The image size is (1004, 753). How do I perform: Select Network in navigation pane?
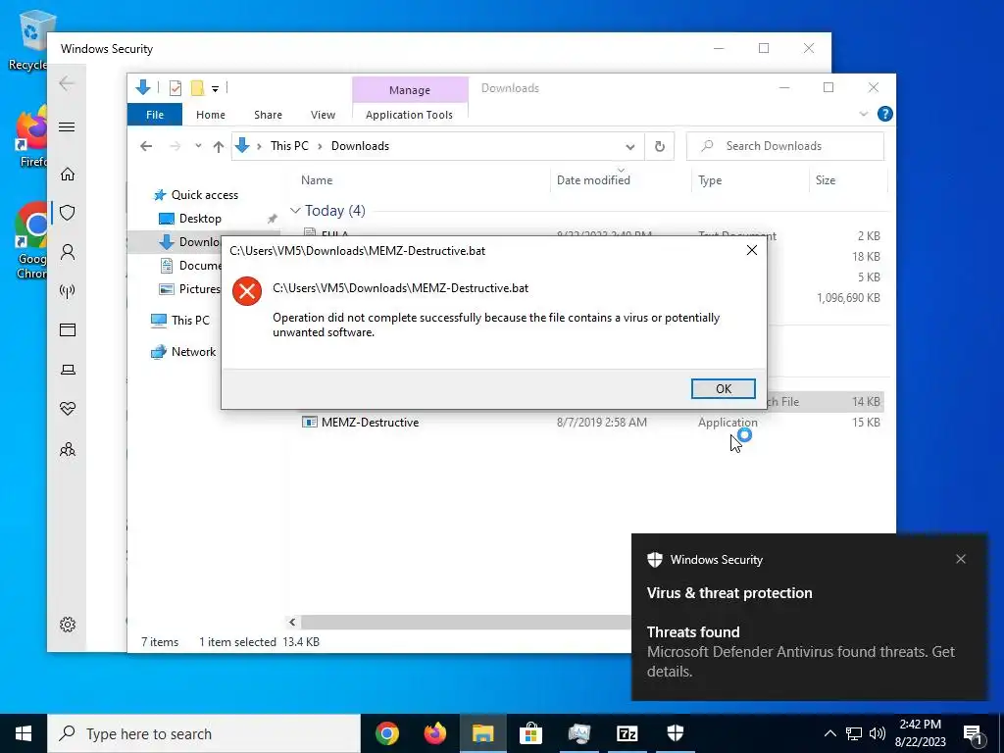(x=193, y=352)
